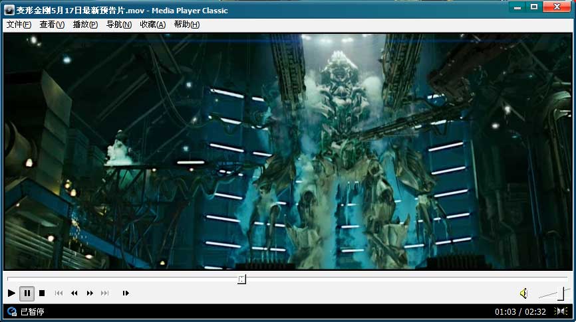
Task: Minimize the Media Player Classic window
Action: 517,7
